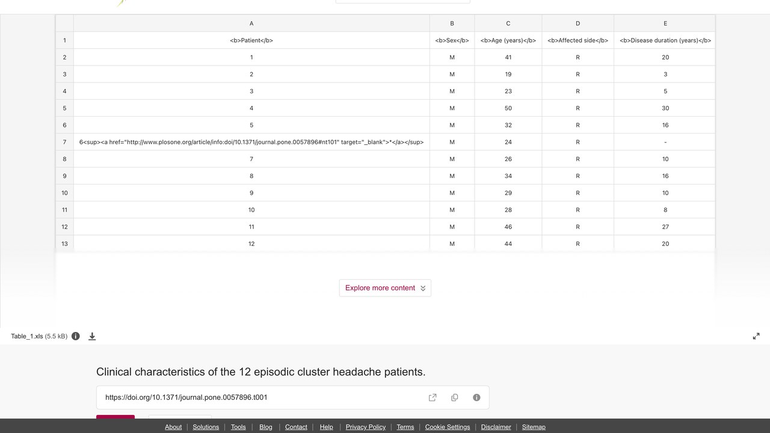Open the Tools footer link

coord(238,427)
